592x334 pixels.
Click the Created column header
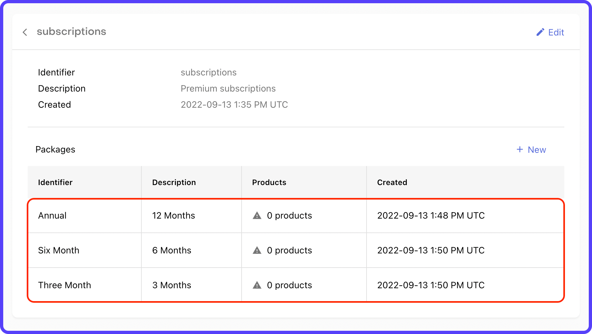[392, 182]
